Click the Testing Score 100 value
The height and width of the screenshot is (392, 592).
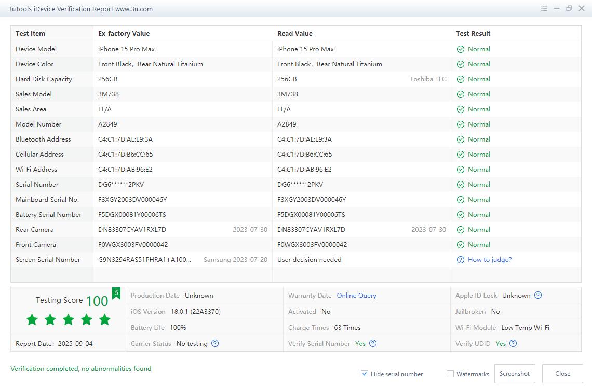(97, 301)
